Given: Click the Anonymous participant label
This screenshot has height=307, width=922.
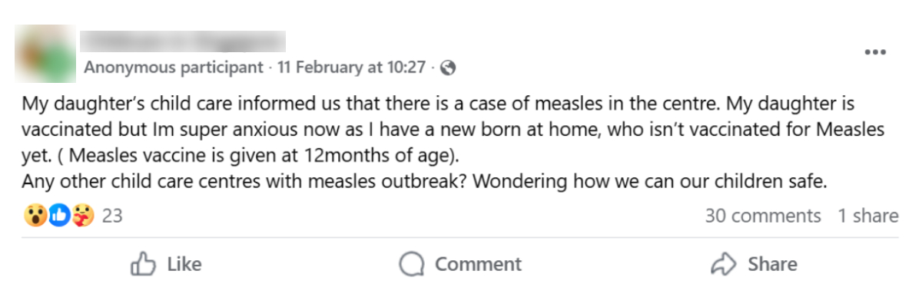Looking at the screenshot, I should (173, 68).
